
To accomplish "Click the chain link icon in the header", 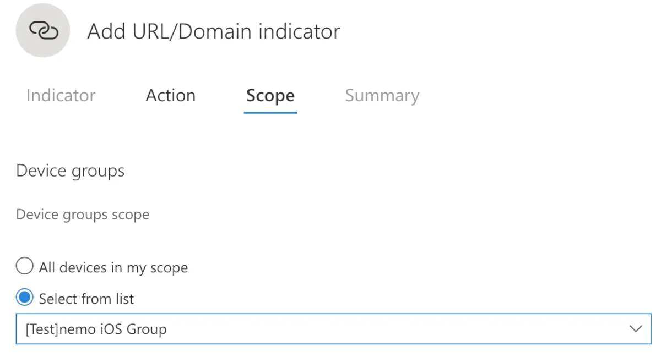I will point(43,31).
